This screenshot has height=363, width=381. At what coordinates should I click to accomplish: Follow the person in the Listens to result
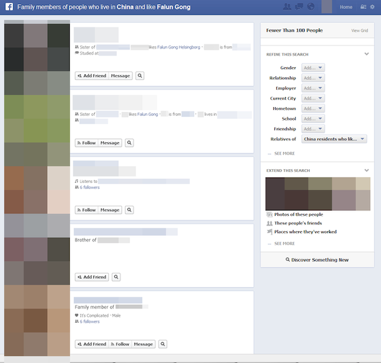(x=86, y=210)
